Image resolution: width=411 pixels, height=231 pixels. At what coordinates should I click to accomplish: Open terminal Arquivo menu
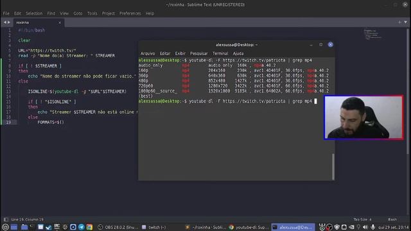tap(148, 53)
